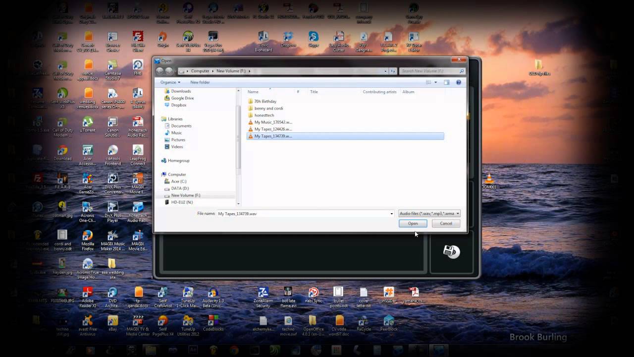This screenshot has height=357, width=634.
Task: Select the PeerBlock desktop icon
Action: tap(389, 323)
